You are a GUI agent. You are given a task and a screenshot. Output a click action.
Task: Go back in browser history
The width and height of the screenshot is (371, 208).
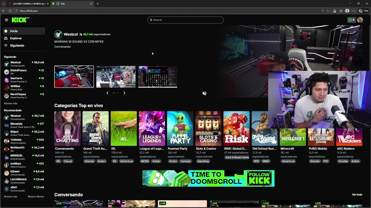point(3,11)
